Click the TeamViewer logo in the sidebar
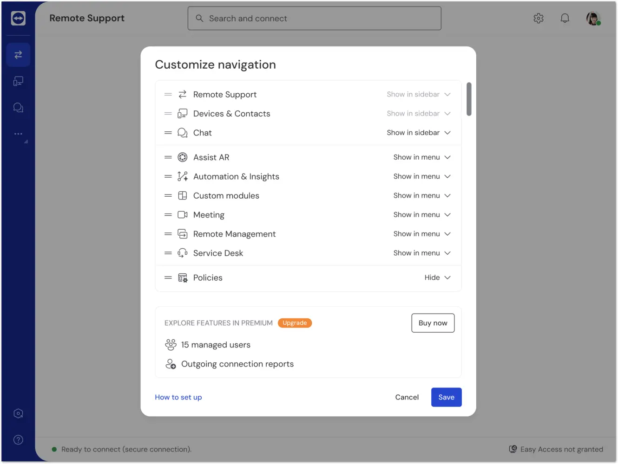 pyautogui.click(x=18, y=18)
